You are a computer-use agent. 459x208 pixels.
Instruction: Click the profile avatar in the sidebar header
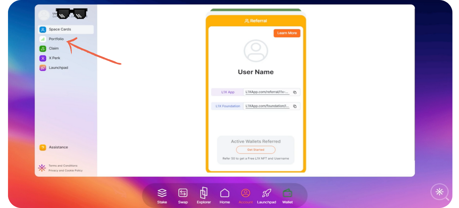(x=44, y=15)
